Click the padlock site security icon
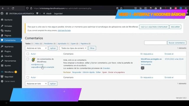 tap(31, 8)
